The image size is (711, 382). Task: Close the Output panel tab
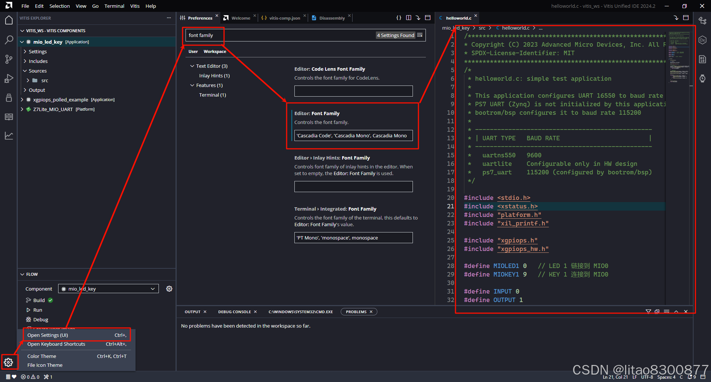(205, 312)
